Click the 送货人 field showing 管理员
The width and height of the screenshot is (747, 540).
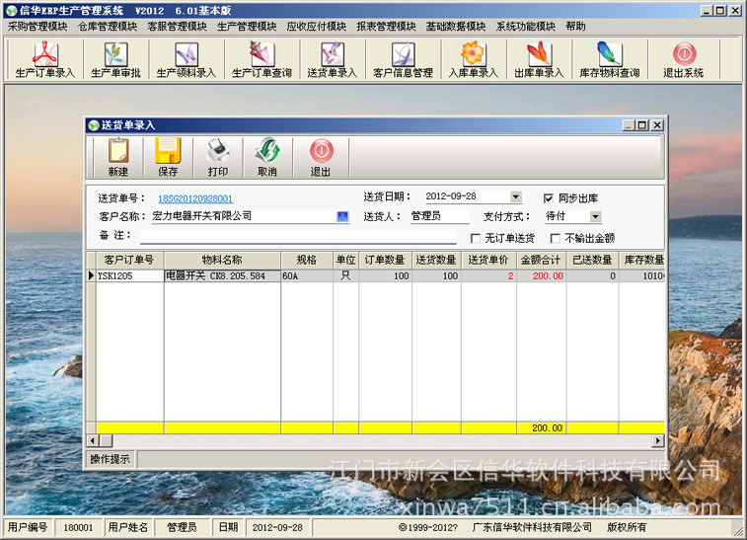440,216
